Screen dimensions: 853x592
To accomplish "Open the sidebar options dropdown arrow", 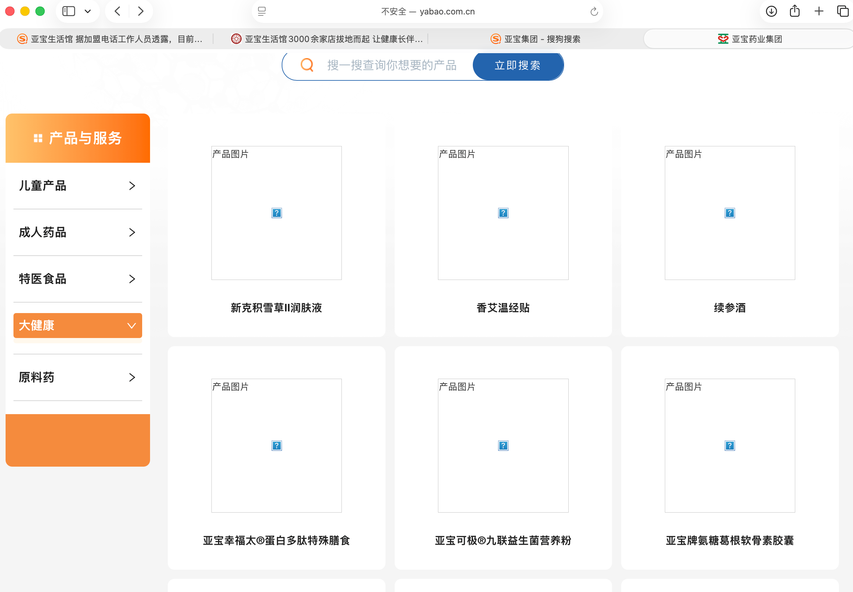I will pyautogui.click(x=88, y=11).
